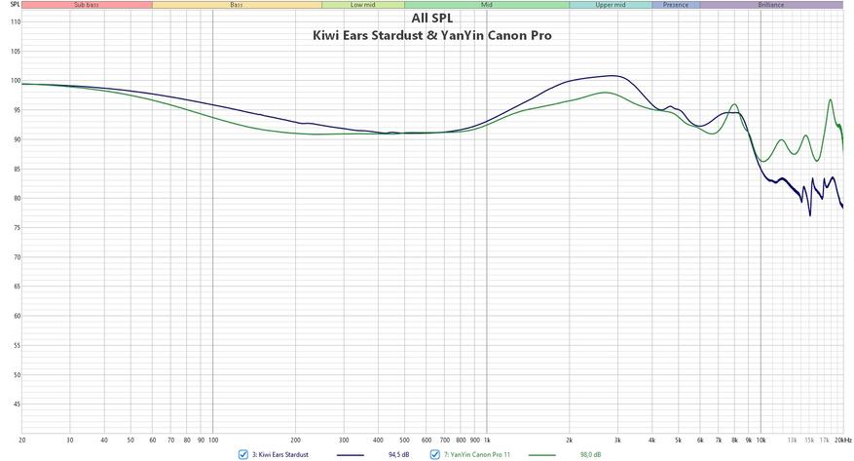This screenshot has width=854, height=461.
Task: Click the green Mid band label
Action: click(486, 4)
